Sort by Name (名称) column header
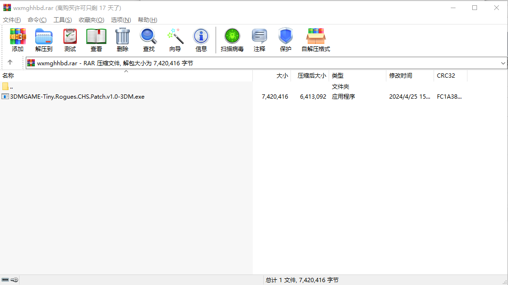Image resolution: width=508 pixels, height=285 pixels. [x=126, y=75]
